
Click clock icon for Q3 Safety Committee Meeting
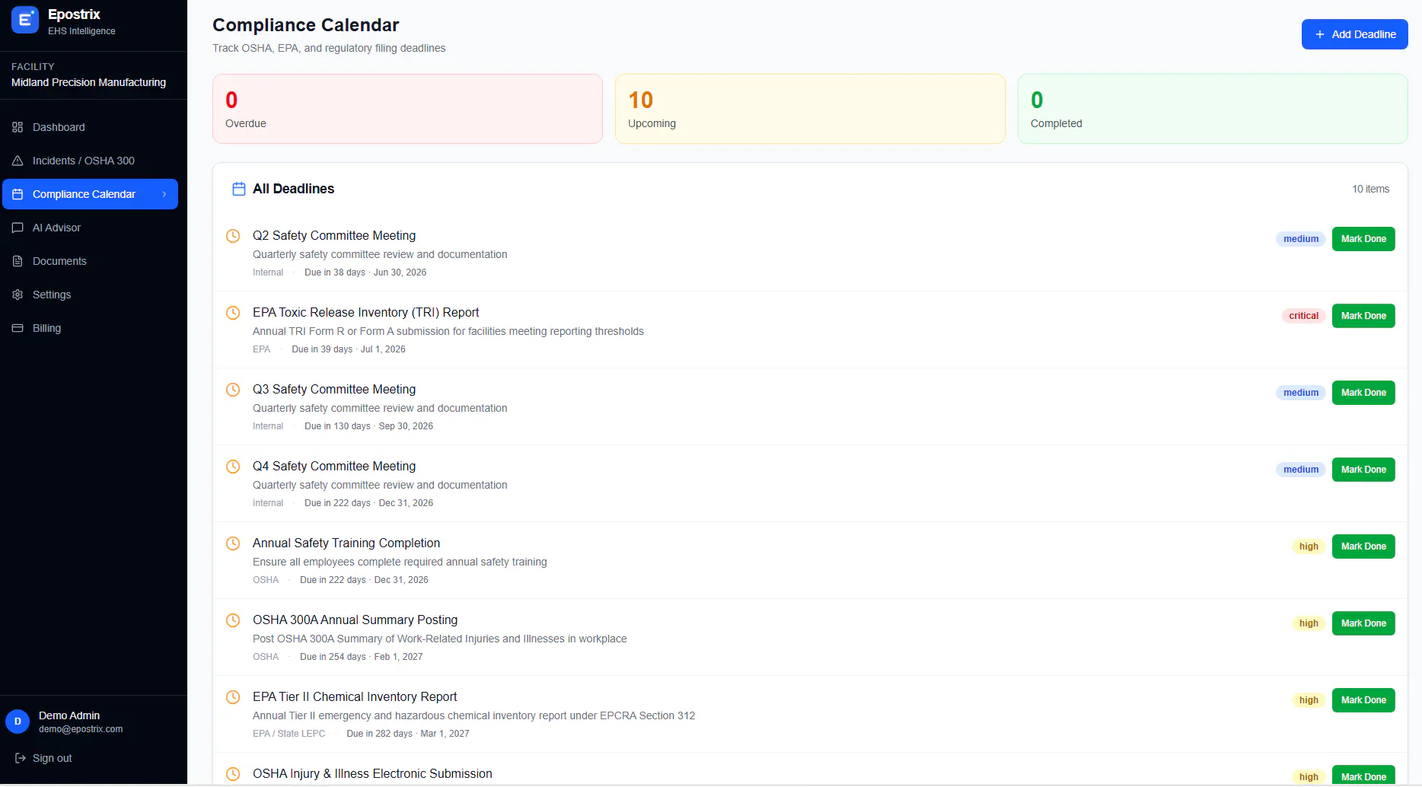(234, 390)
